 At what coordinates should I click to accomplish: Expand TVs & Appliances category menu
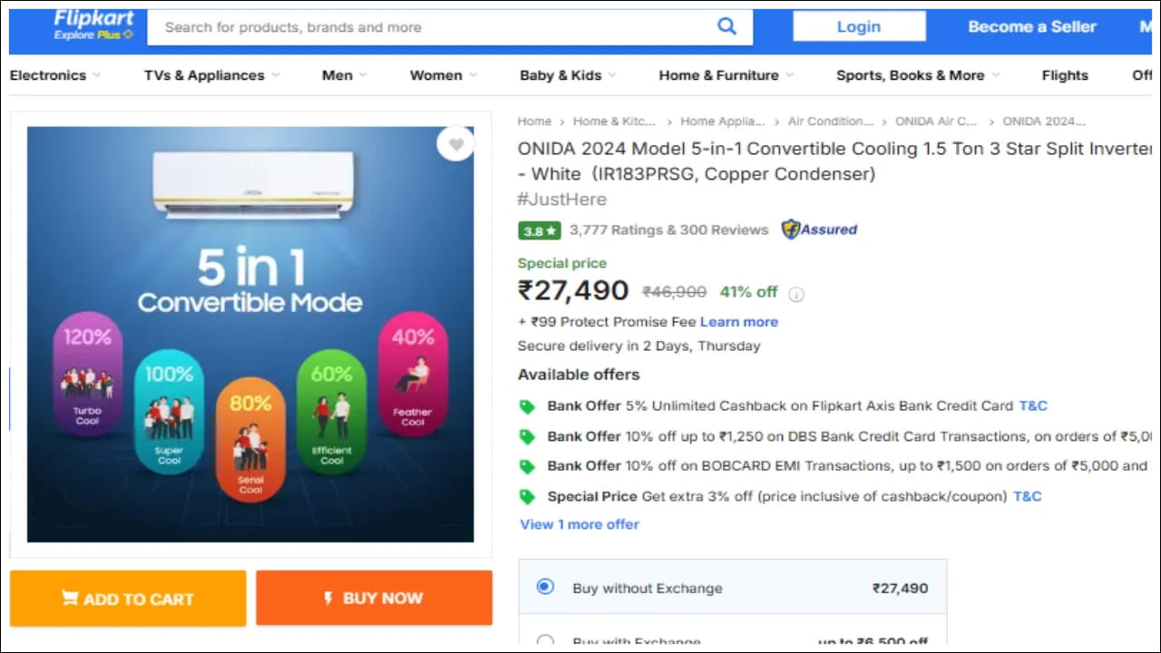click(211, 75)
